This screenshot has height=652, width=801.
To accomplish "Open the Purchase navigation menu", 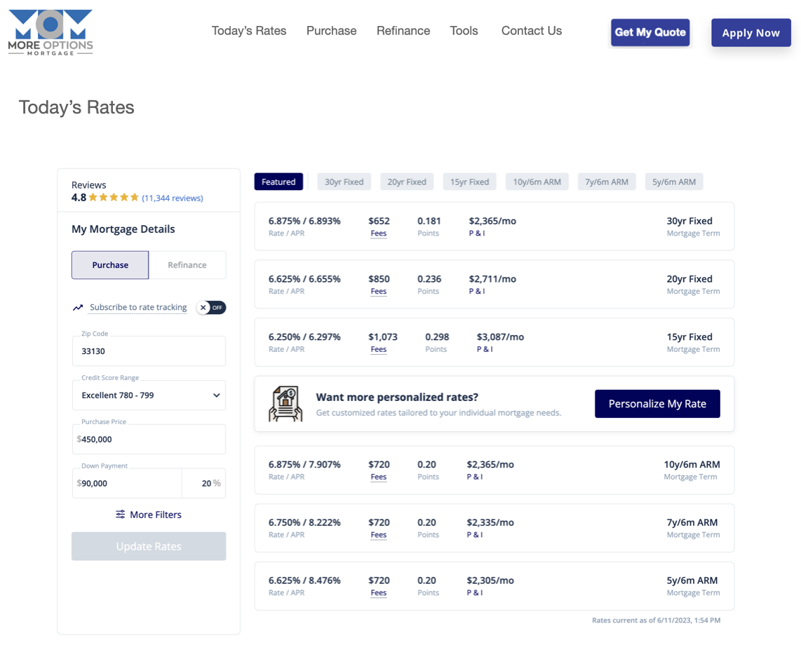I will pos(332,31).
